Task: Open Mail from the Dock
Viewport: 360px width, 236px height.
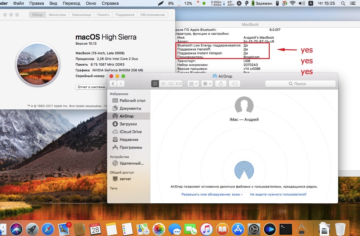Action: [x=64, y=230]
